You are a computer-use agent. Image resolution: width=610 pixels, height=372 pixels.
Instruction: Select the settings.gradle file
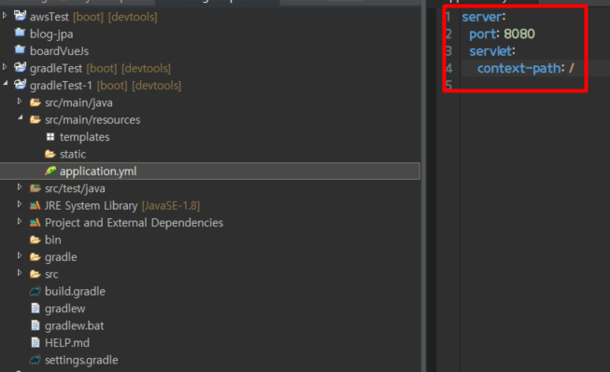81,361
